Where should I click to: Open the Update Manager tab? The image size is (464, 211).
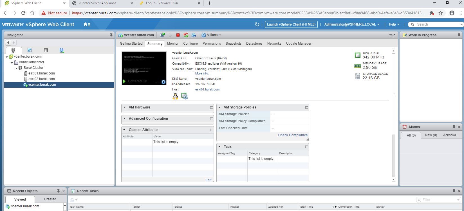[x=299, y=44]
